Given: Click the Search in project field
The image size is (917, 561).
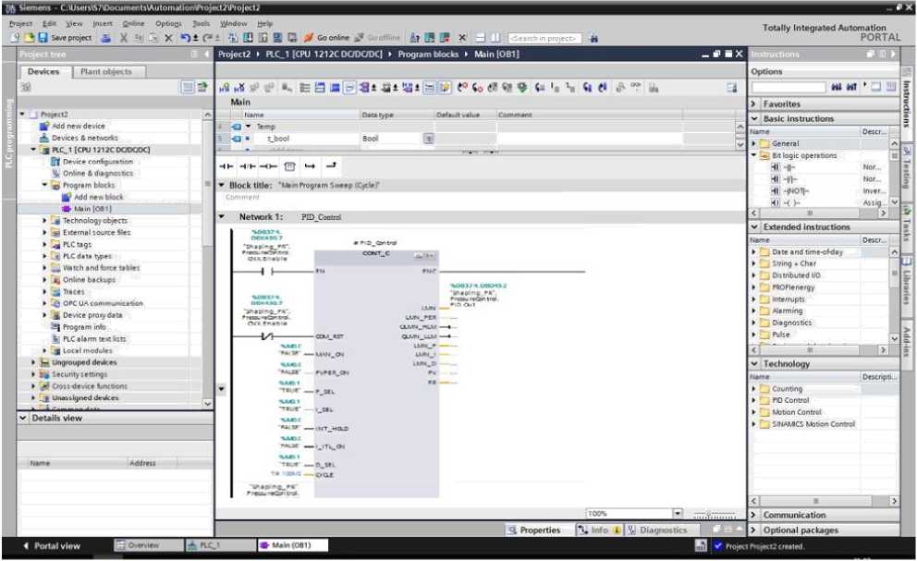Looking at the screenshot, I should (x=545, y=38).
